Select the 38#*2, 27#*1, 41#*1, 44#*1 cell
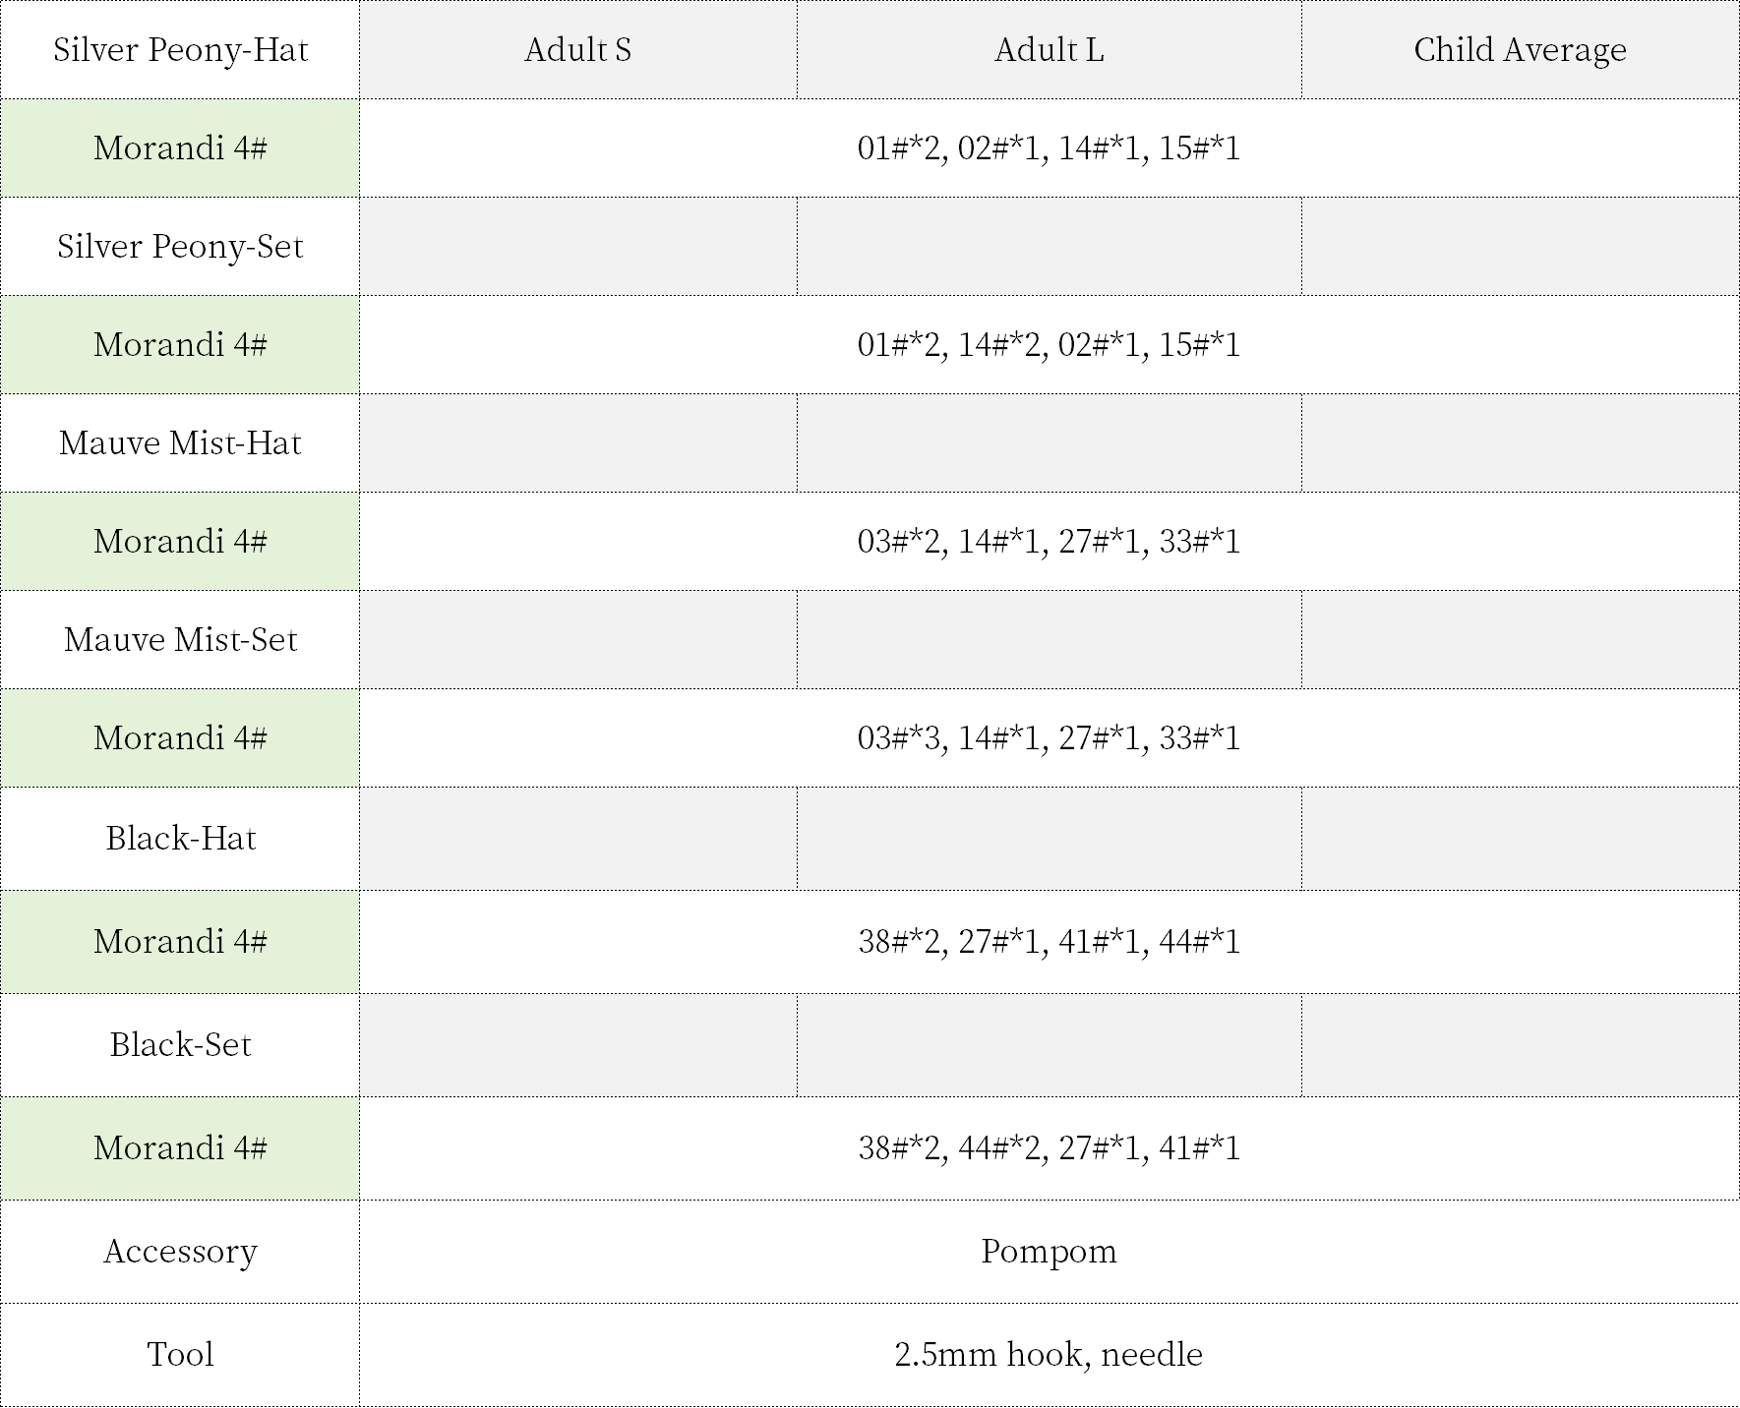Viewport: 1740px width, 1408px height. tap(1049, 942)
